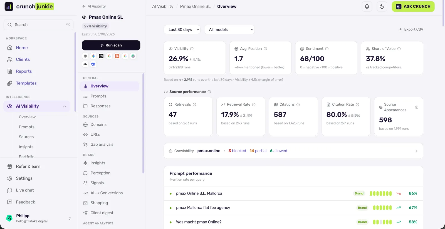
Task: Open Shopping section
Action: point(99,203)
